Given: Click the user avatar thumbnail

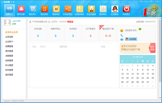Looking at the screenshot, I should pos(7,22).
